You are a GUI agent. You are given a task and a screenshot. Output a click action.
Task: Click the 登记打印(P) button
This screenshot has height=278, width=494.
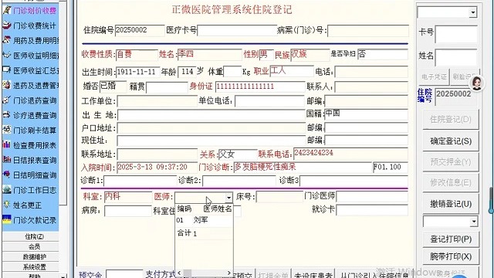tap(451, 239)
